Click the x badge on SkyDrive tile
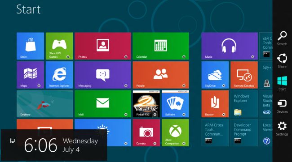Screen dimensions: 292x162 pyautogui.click(x=224, y=86)
